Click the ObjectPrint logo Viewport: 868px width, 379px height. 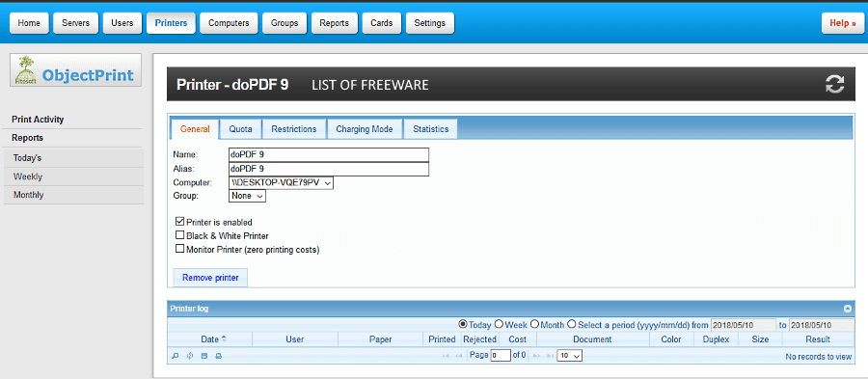pos(76,70)
